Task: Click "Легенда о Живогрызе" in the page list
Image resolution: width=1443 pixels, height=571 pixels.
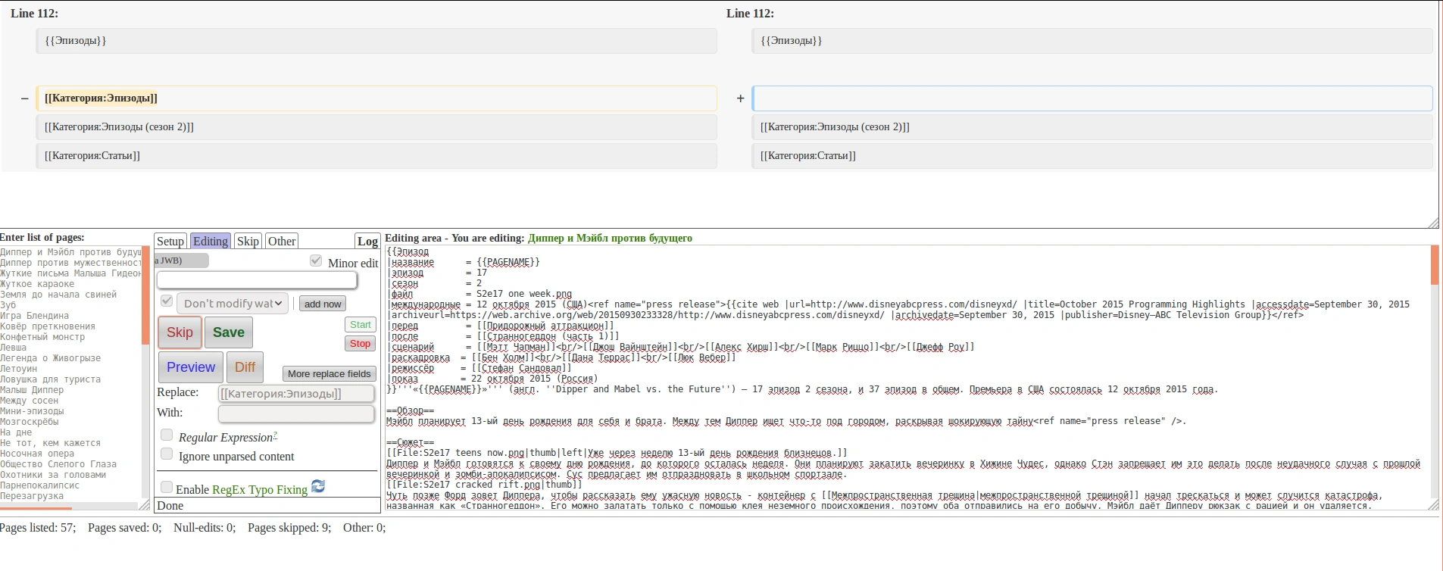Action: coord(50,358)
